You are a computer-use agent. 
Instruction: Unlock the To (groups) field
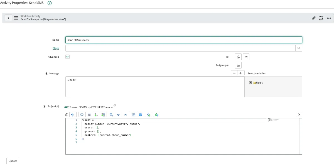click(238, 65)
